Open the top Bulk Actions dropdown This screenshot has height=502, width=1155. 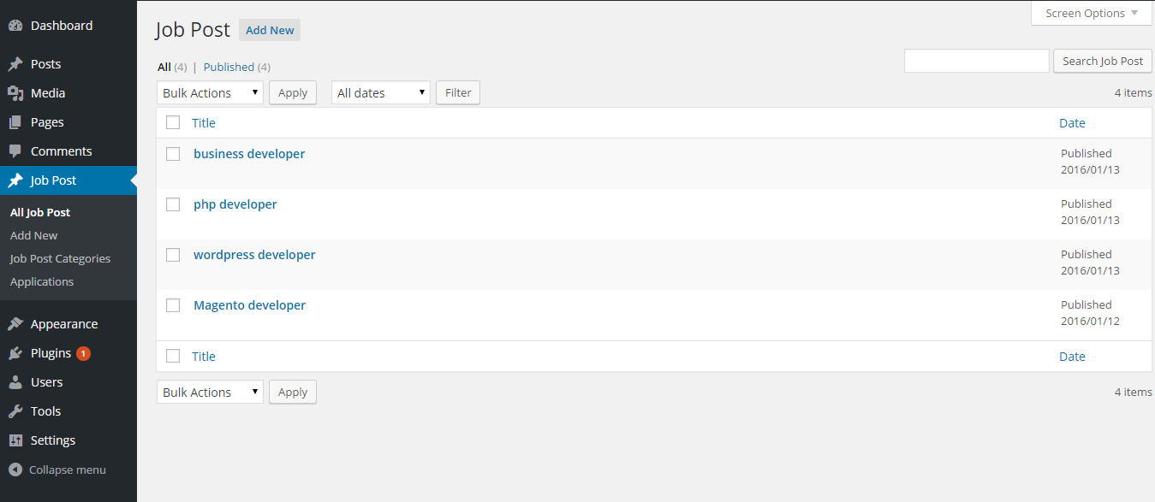click(x=210, y=92)
